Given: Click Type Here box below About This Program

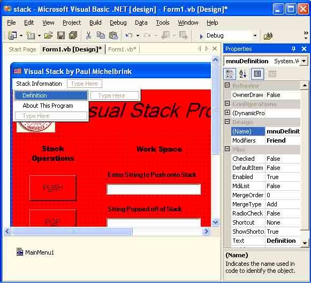Looking at the screenshot, I should click(x=51, y=116).
